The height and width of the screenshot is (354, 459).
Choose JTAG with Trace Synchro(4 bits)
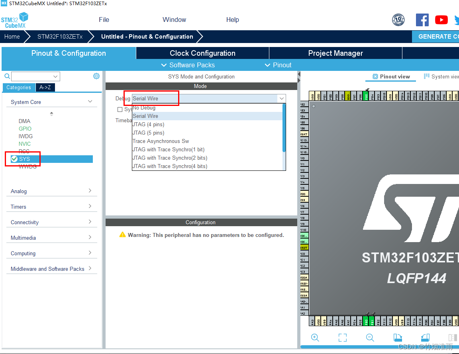click(x=207, y=166)
